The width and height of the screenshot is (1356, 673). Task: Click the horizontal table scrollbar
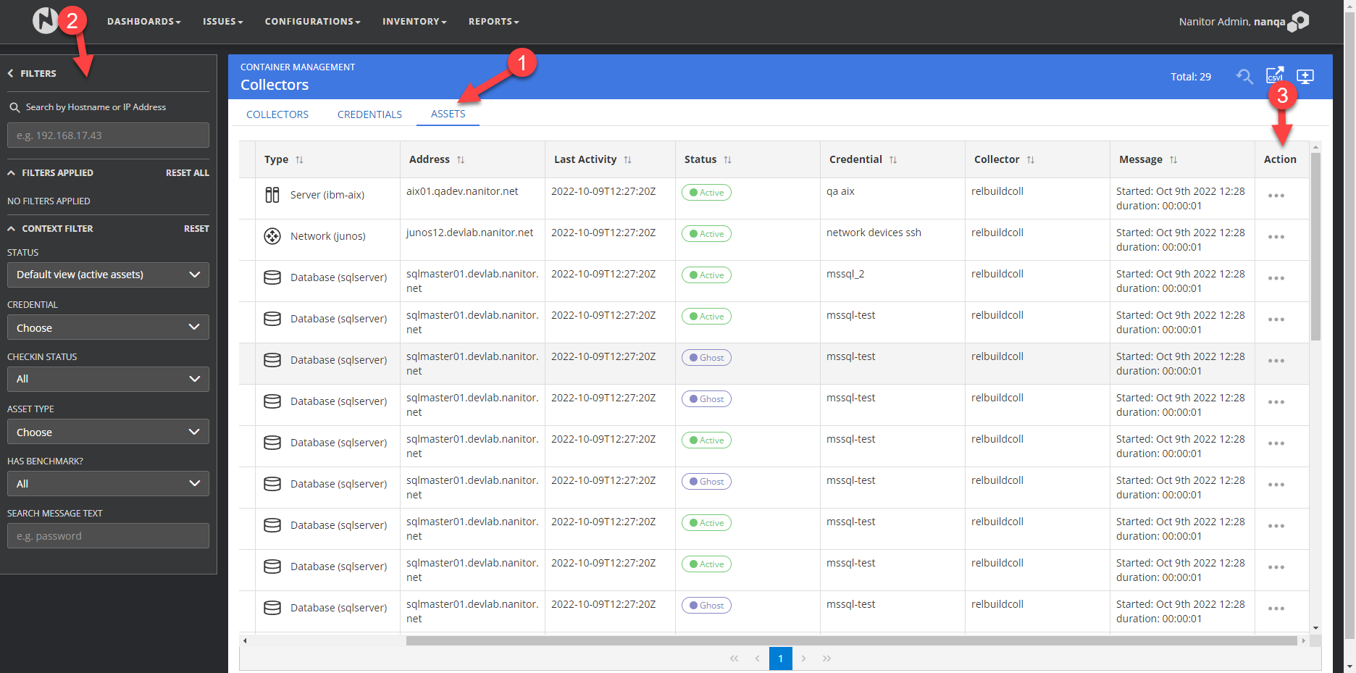(x=851, y=640)
